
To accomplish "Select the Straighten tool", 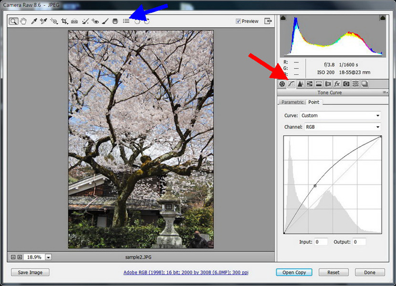I will (x=74, y=21).
